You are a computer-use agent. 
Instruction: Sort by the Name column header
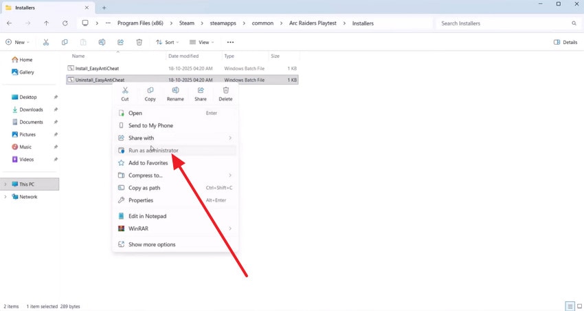pos(78,56)
